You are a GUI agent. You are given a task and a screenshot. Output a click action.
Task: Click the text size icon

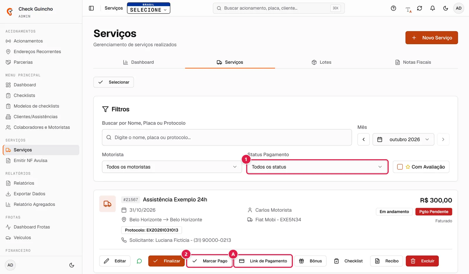tap(408, 10)
